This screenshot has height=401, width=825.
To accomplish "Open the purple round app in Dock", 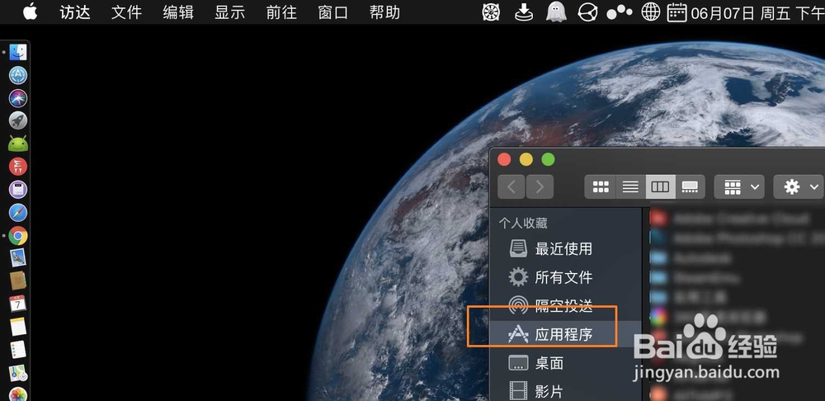I will [x=18, y=190].
